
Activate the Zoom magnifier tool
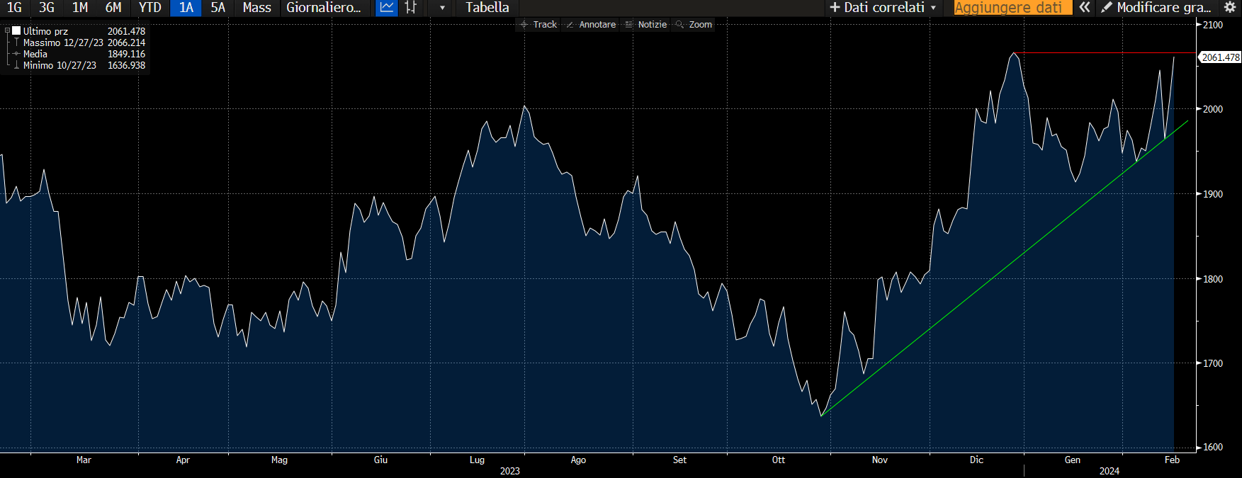pyautogui.click(x=694, y=25)
